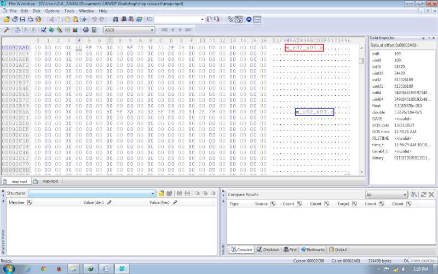Click the gear icon in tools toolbar

click(x=86, y=30)
